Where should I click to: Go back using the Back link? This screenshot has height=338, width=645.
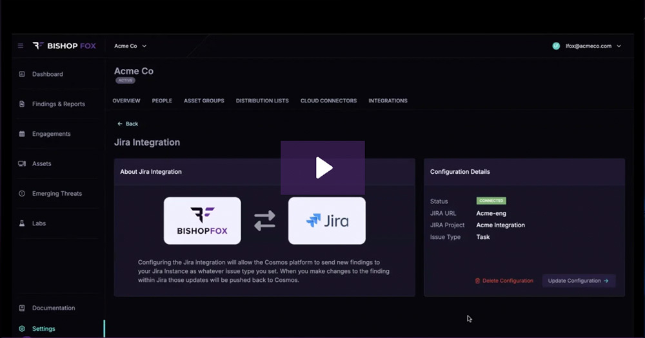pyautogui.click(x=128, y=124)
